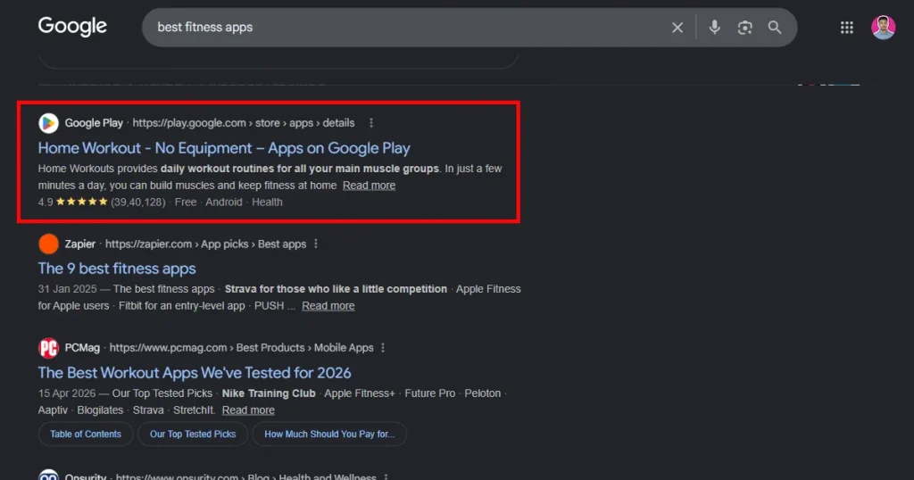The image size is (914, 480).
Task: Click the '31 Jan 2025' date text
Action: pos(67,289)
